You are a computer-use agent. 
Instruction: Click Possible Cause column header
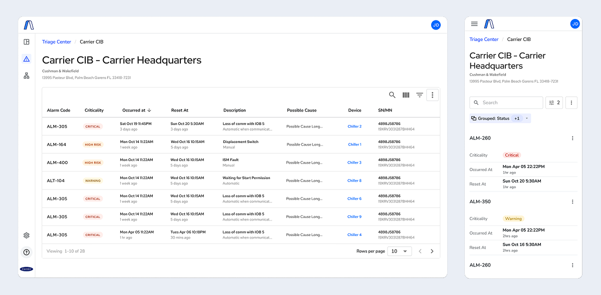pyautogui.click(x=302, y=110)
